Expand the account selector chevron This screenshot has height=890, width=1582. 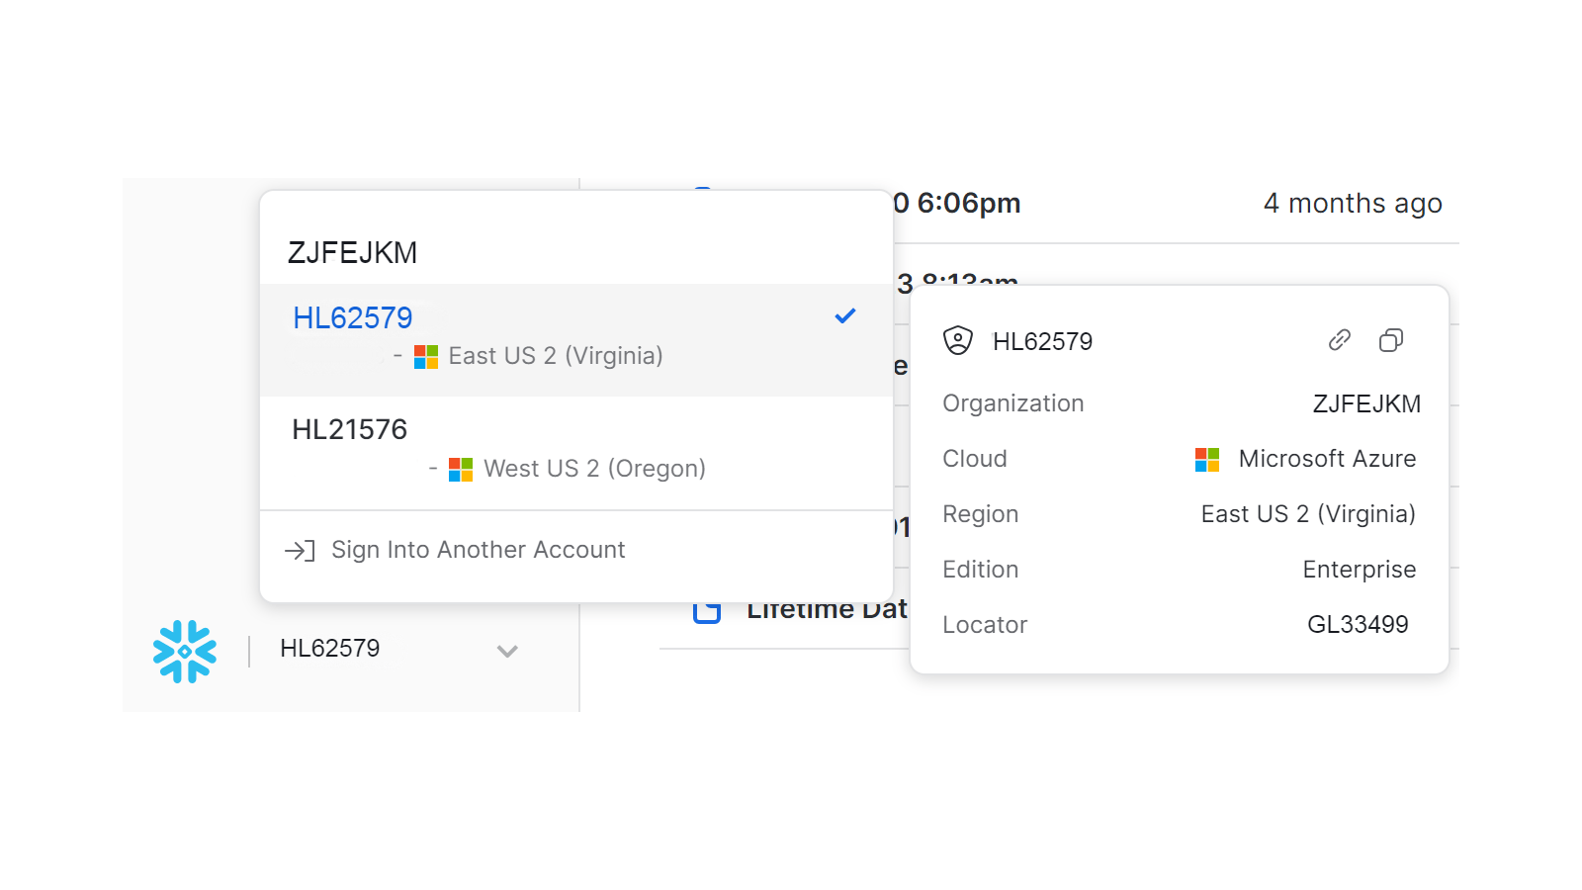coord(507,651)
